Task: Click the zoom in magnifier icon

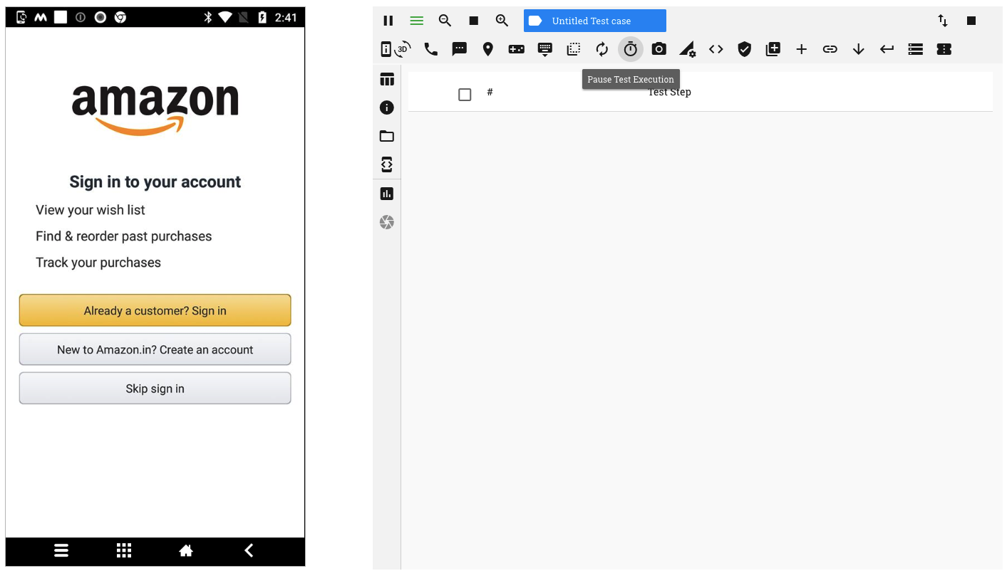Action: (x=502, y=21)
